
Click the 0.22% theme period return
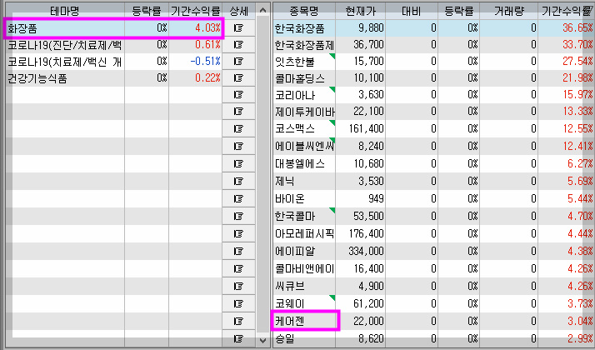click(x=207, y=78)
